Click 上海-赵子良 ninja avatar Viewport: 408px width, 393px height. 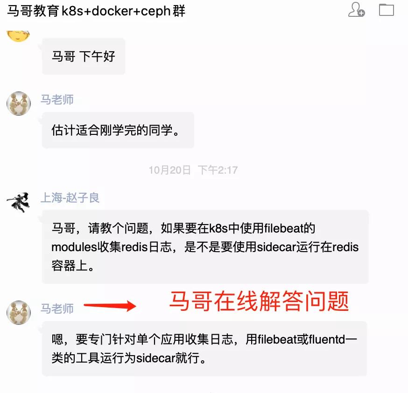(19, 202)
